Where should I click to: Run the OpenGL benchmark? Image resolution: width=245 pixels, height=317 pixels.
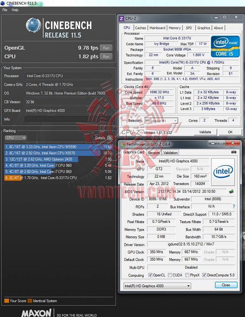[x=106, y=48]
